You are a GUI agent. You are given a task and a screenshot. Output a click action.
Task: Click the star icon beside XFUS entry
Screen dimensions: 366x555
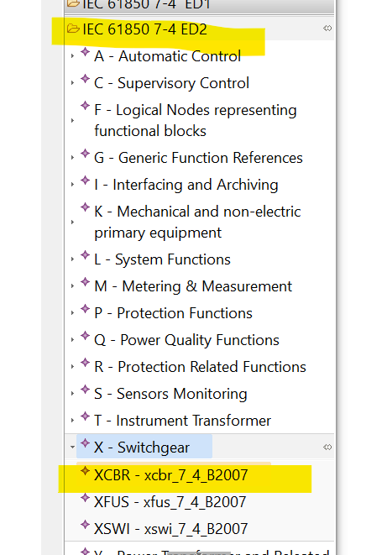[x=85, y=498]
